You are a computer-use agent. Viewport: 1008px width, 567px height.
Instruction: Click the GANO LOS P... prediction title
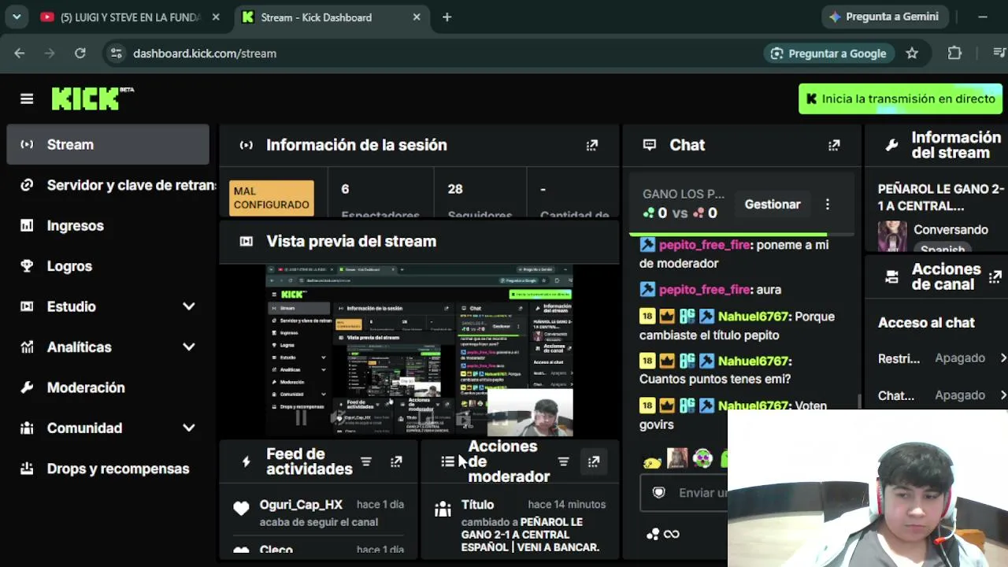point(684,194)
